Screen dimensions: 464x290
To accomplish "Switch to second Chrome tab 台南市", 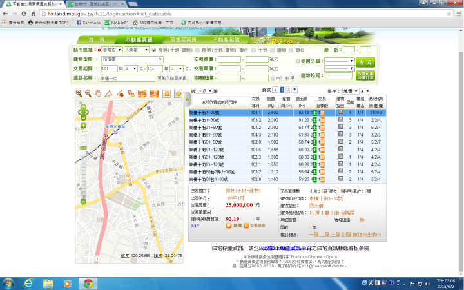I will pos(95,4).
